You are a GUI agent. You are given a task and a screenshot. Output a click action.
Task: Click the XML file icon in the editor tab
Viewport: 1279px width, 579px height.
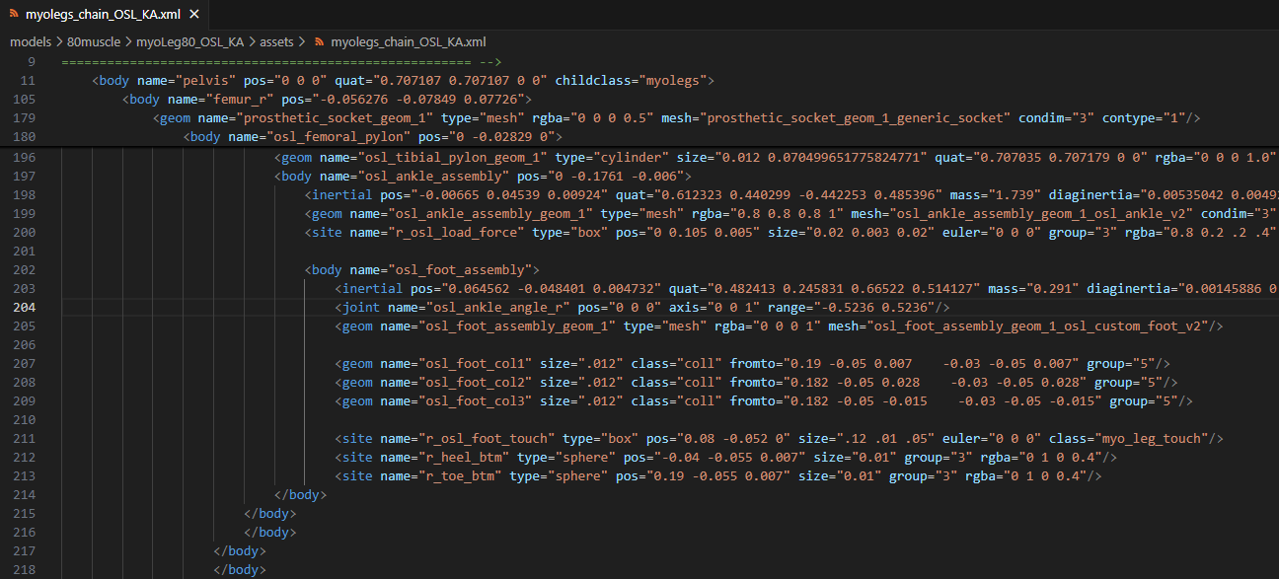(14, 16)
